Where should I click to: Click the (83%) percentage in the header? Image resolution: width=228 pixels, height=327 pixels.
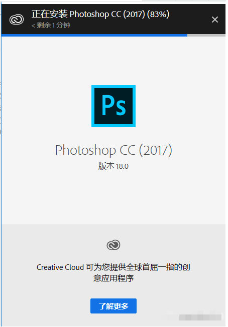click(x=158, y=14)
